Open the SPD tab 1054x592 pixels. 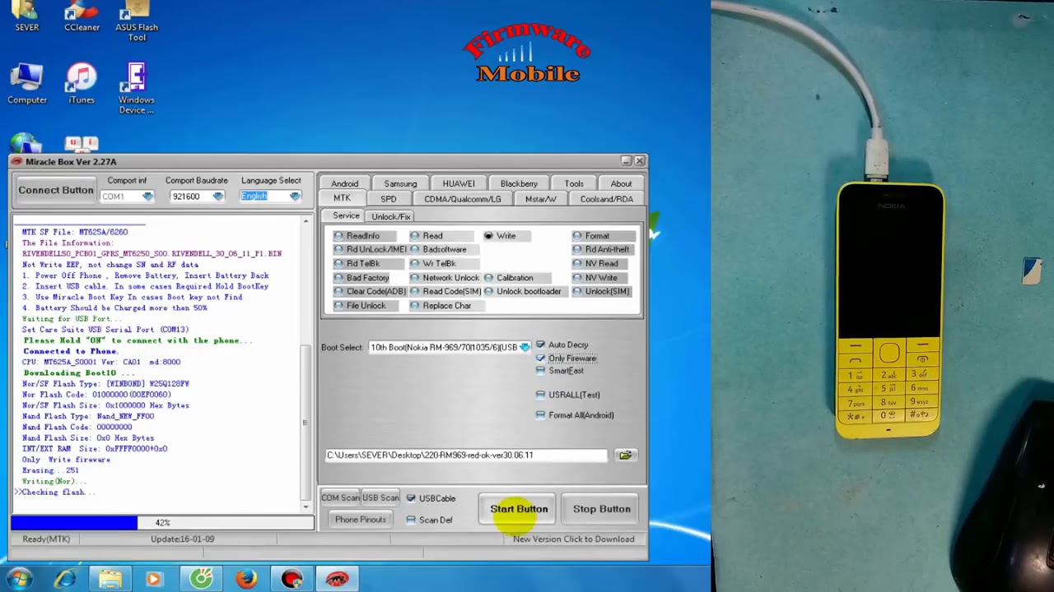[388, 199]
